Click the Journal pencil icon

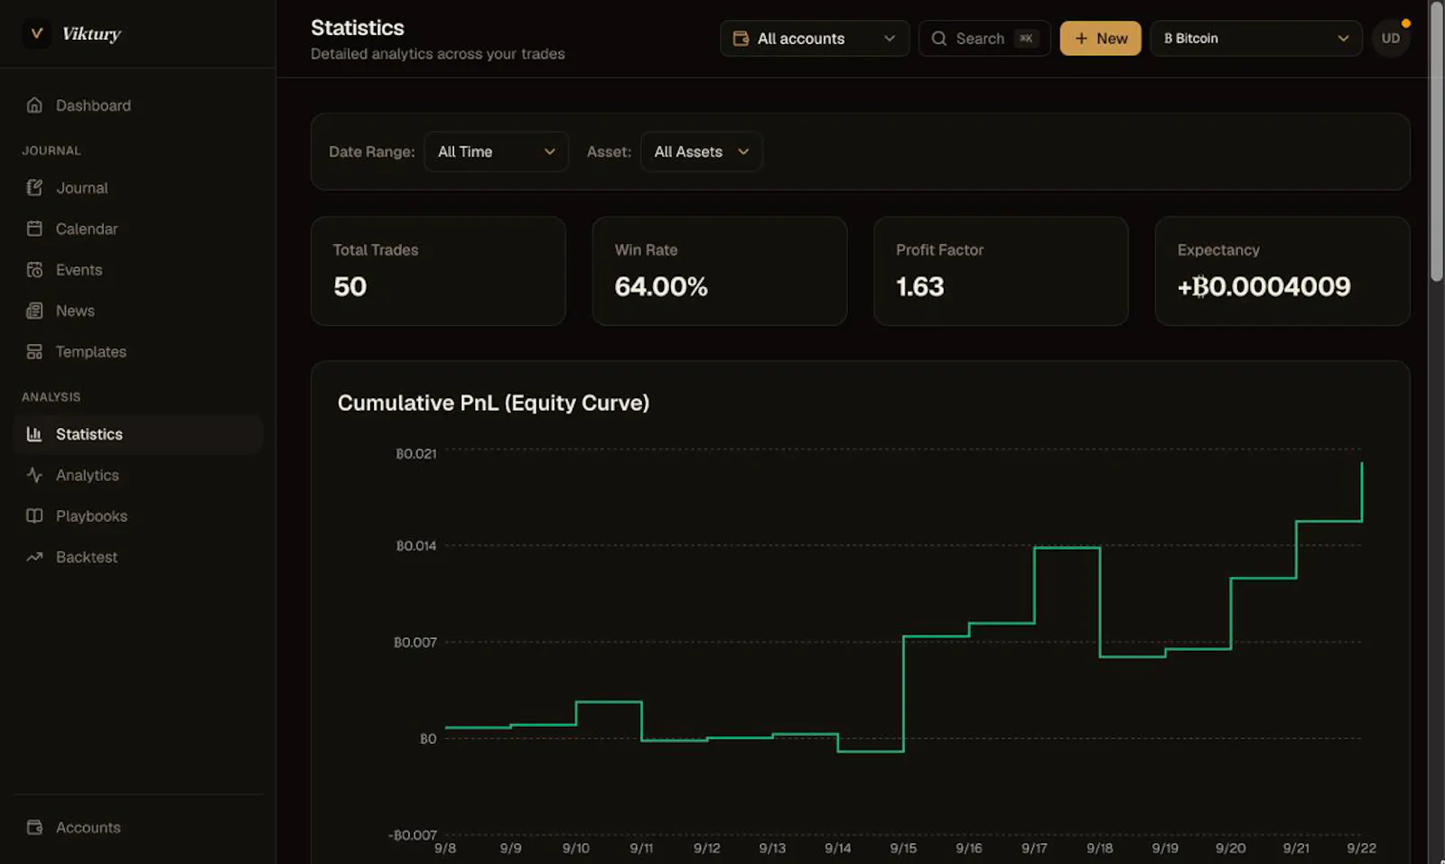(x=34, y=188)
